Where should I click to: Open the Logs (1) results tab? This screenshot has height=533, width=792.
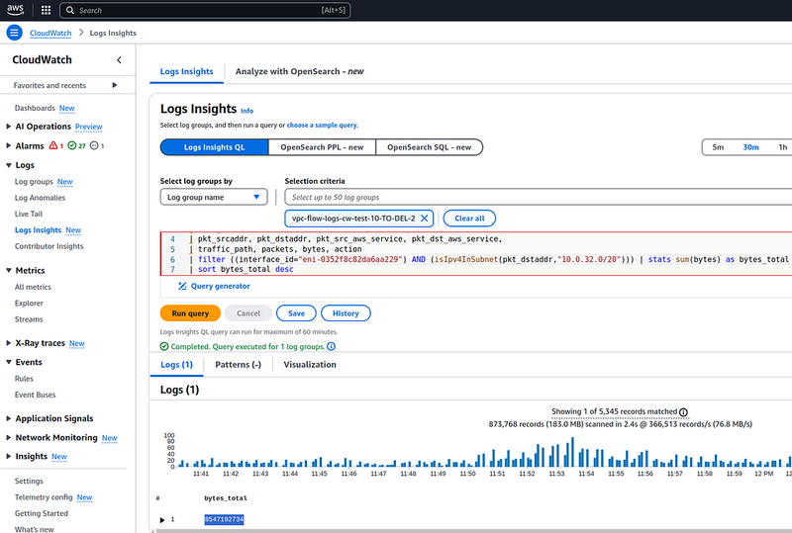coord(176,365)
